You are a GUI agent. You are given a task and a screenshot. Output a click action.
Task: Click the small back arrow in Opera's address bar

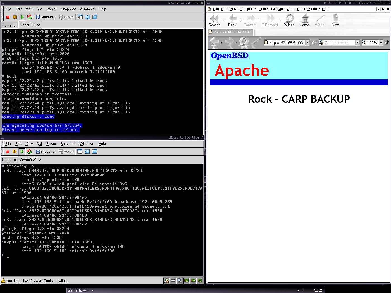click(x=214, y=42)
